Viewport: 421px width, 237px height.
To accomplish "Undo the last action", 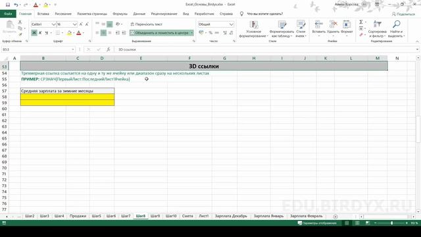I will tap(16, 5).
